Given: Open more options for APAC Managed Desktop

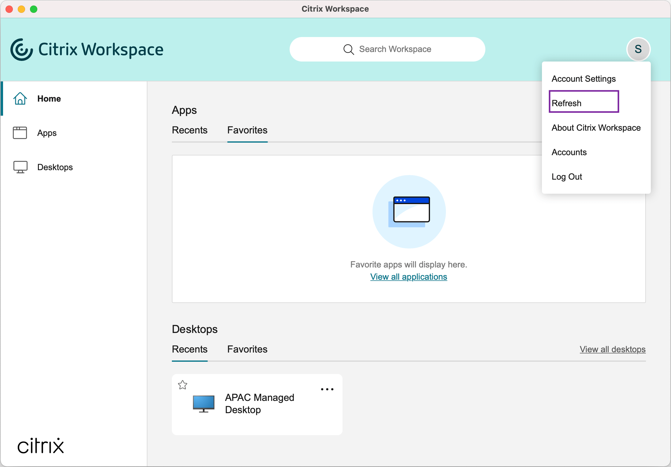Looking at the screenshot, I should [327, 389].
